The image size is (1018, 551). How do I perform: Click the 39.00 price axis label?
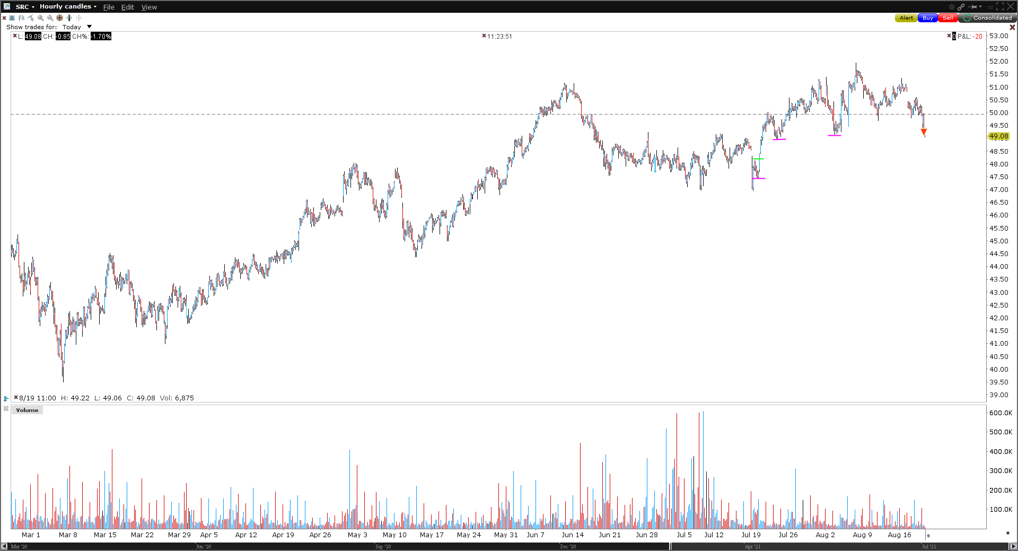[x=999, y=395]
